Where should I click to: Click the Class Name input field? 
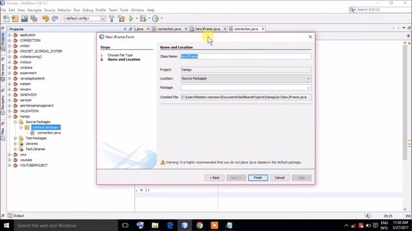click(246, 56)
